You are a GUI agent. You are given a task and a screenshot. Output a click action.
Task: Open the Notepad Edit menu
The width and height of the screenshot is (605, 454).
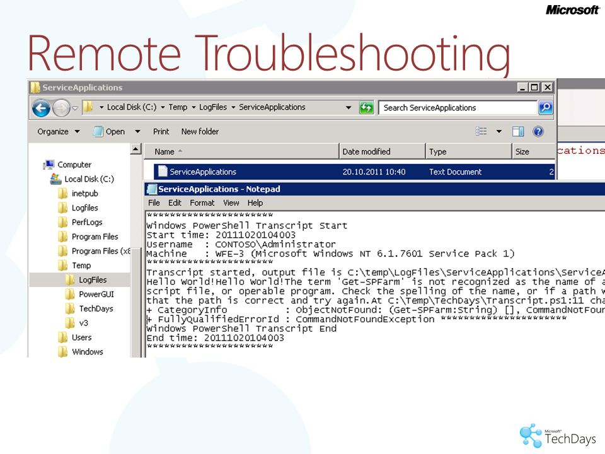175,202
